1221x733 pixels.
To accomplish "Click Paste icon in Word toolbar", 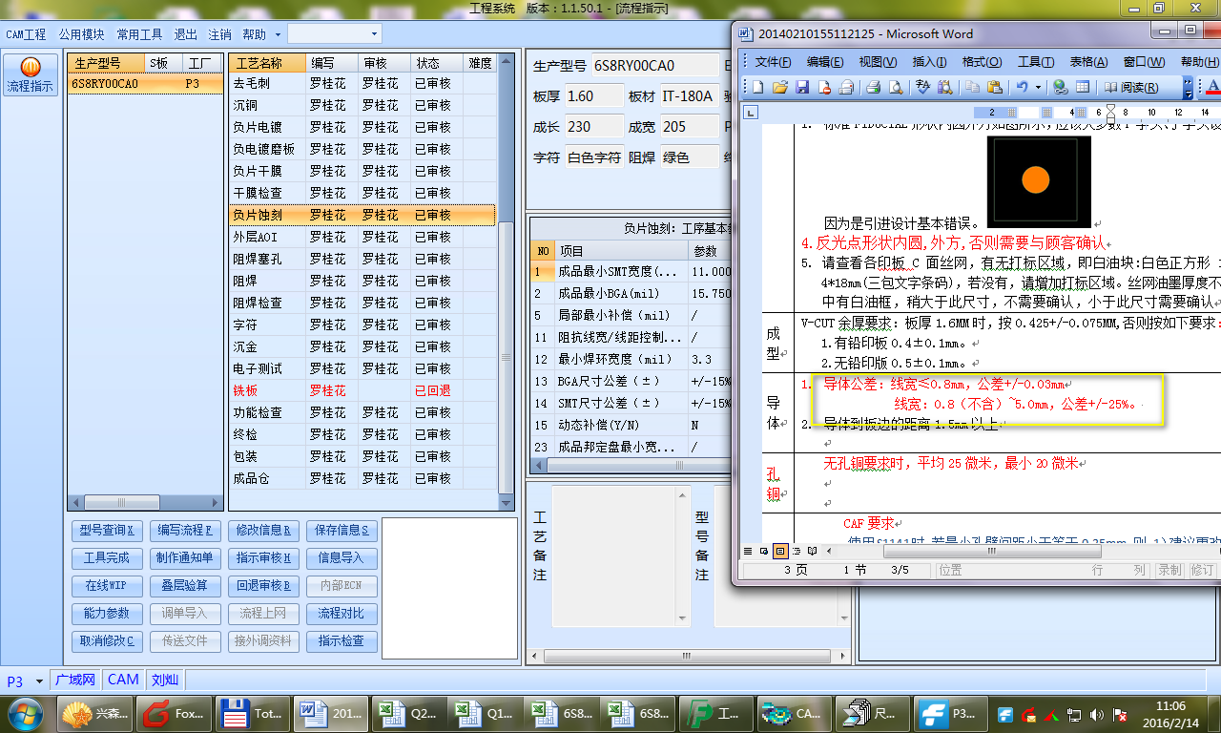I will click(x=994, y=87).
